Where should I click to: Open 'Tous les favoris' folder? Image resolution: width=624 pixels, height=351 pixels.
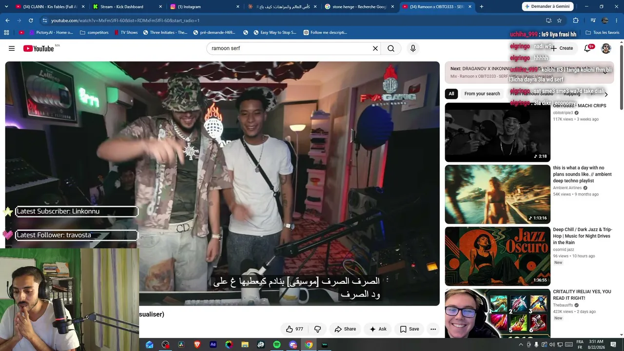tap(603, 33)
